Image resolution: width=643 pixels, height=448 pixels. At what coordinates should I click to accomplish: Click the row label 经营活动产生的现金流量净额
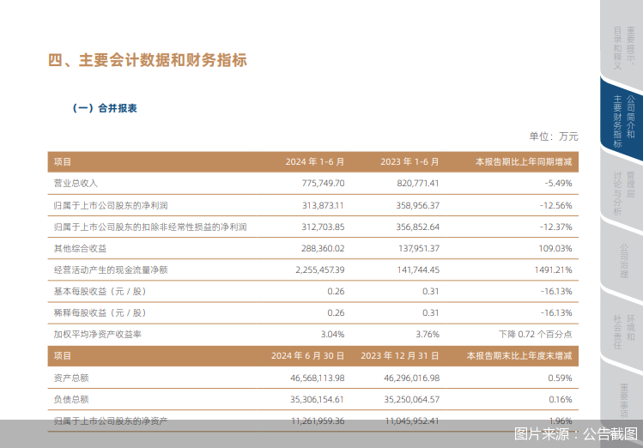(111, 269)
